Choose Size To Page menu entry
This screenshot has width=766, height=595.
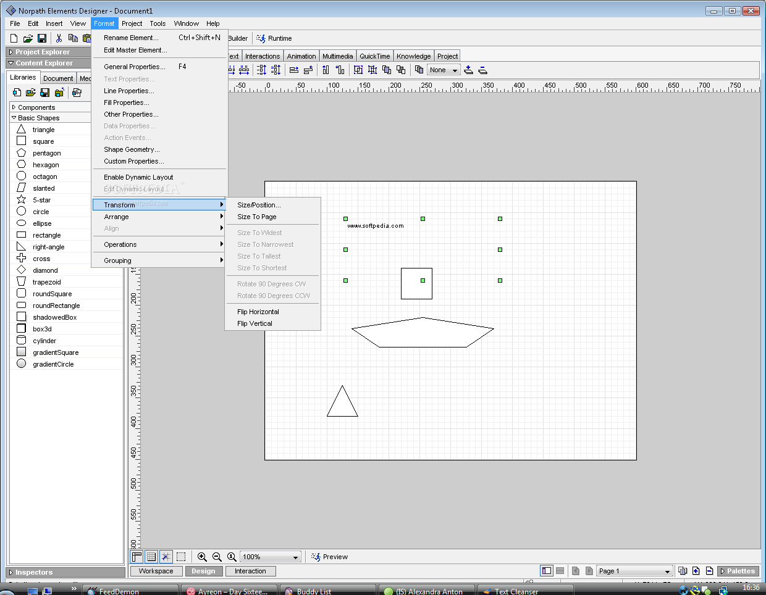273,217
